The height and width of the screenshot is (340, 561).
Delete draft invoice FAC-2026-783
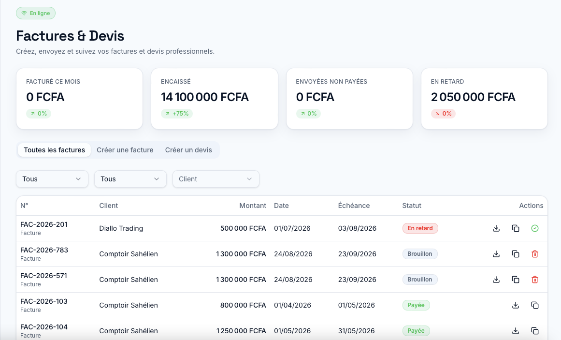[535, 254]
